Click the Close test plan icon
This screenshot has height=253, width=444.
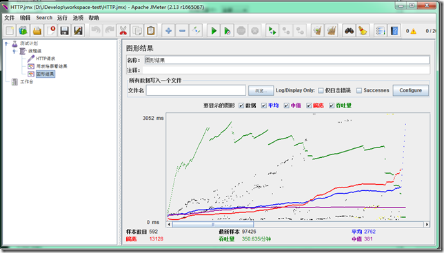point(51,30)
